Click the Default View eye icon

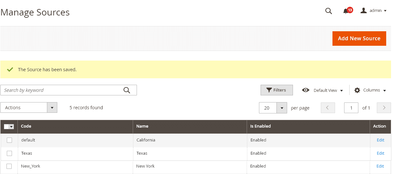[306, 90]
